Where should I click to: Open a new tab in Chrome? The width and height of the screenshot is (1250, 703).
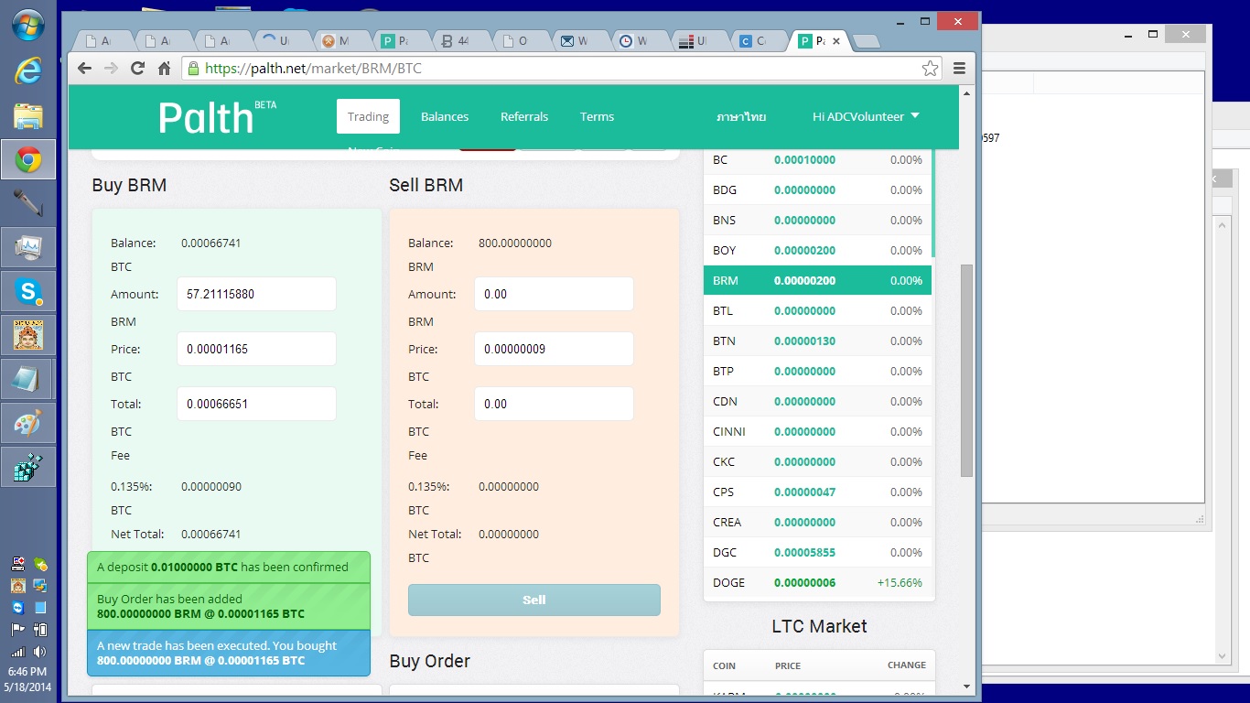866,41
